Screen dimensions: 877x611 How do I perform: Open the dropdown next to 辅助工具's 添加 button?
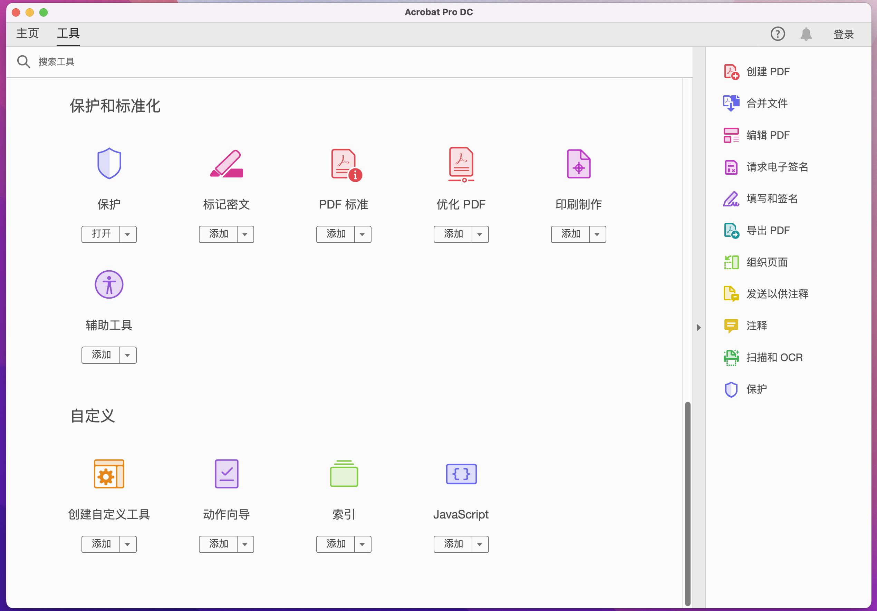tap(127, 355)
